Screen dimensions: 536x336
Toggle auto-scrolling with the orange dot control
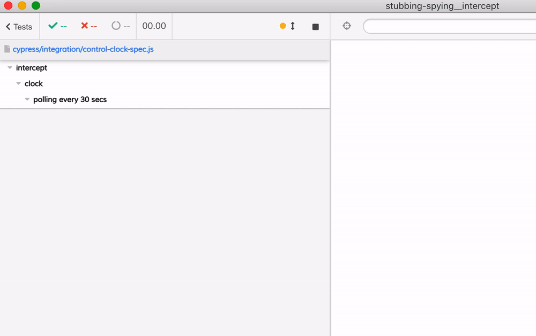[287, 26]
